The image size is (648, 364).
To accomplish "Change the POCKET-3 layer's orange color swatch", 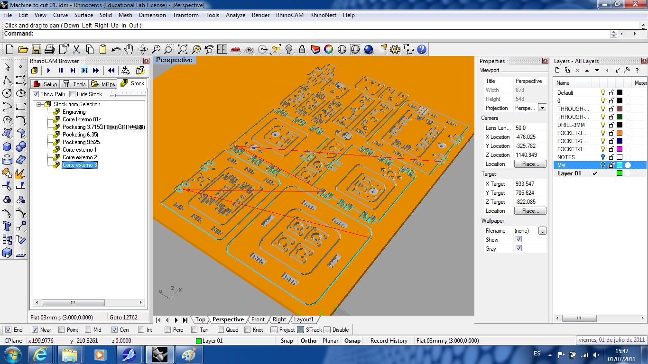I will click(x=620, y=133).
